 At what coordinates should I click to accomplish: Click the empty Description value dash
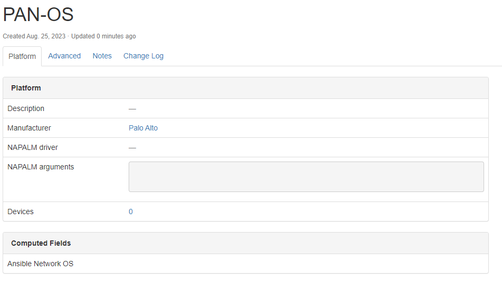[x=132, y=108]
